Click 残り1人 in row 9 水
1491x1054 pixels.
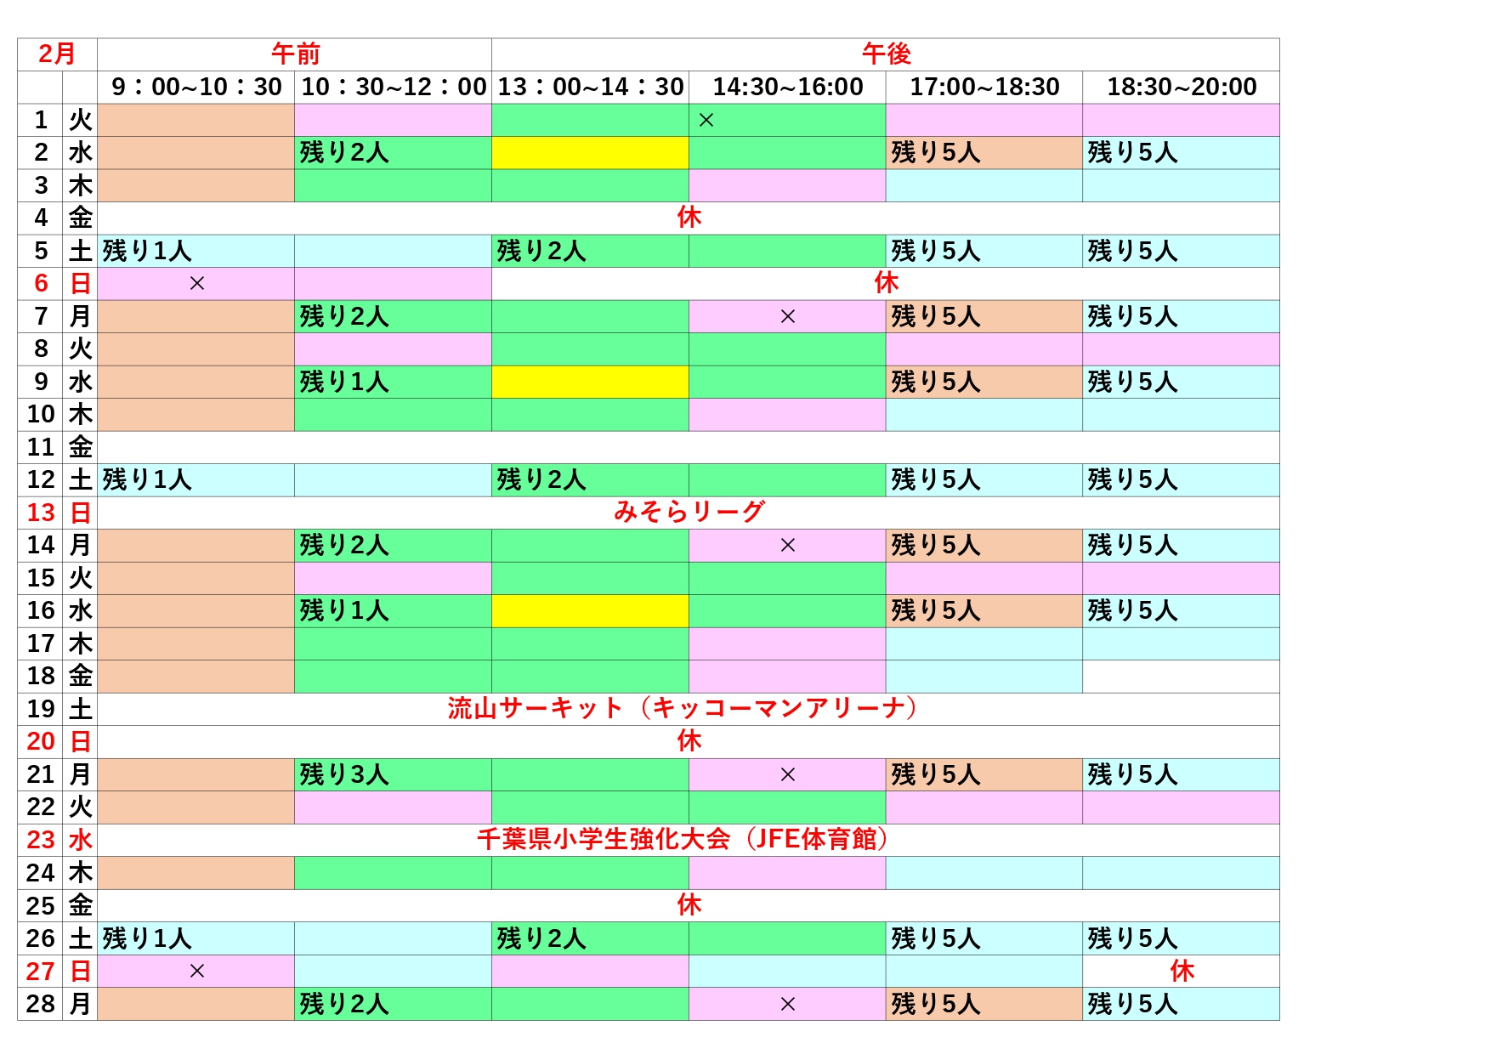coord(344,382)
